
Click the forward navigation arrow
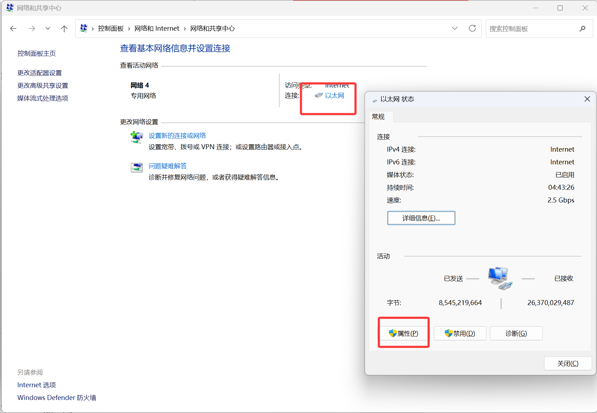pos(32,29)
